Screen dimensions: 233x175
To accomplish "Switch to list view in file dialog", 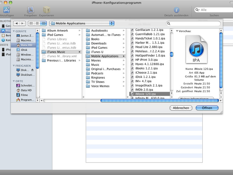I will click(x=37, y=23).
